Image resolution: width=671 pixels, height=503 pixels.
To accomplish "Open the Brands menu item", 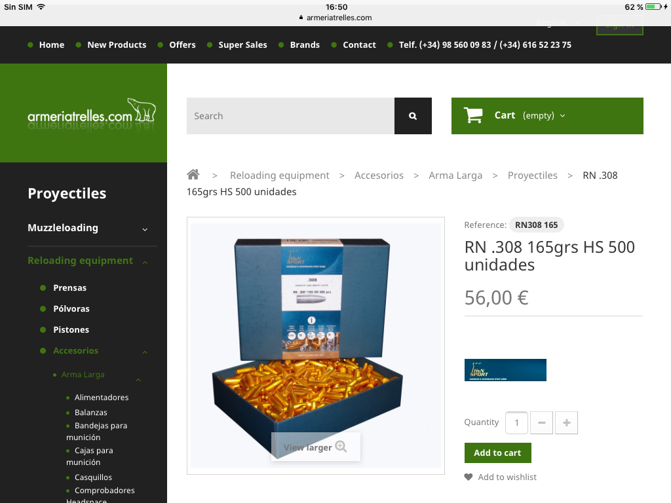I will point(305,45).
